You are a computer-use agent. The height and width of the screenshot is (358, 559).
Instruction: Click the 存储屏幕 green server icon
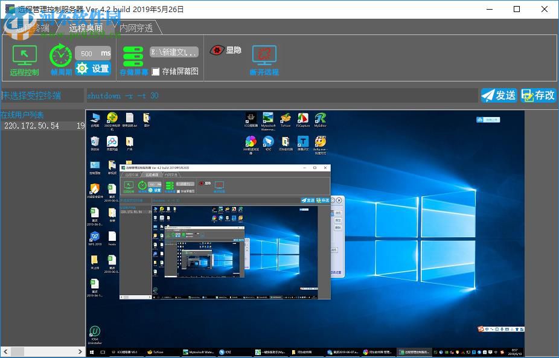tap(133, 56)
